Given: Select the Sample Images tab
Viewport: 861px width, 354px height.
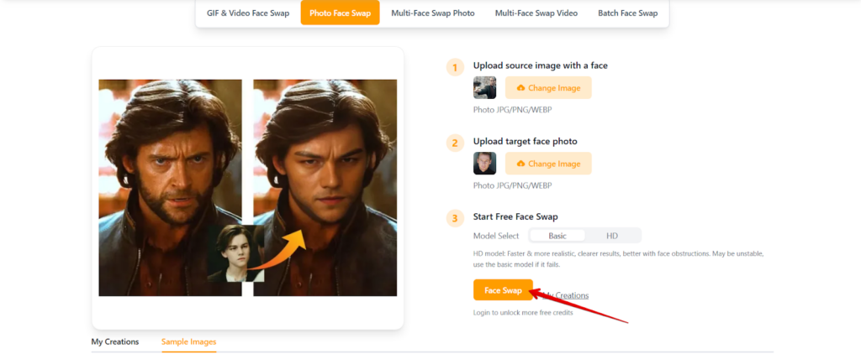Looking at the screenshot, I should tap(189, 341).
